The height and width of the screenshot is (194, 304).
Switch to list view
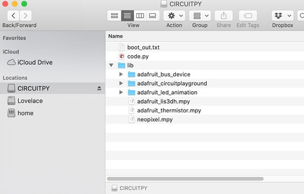coord(127,16)
